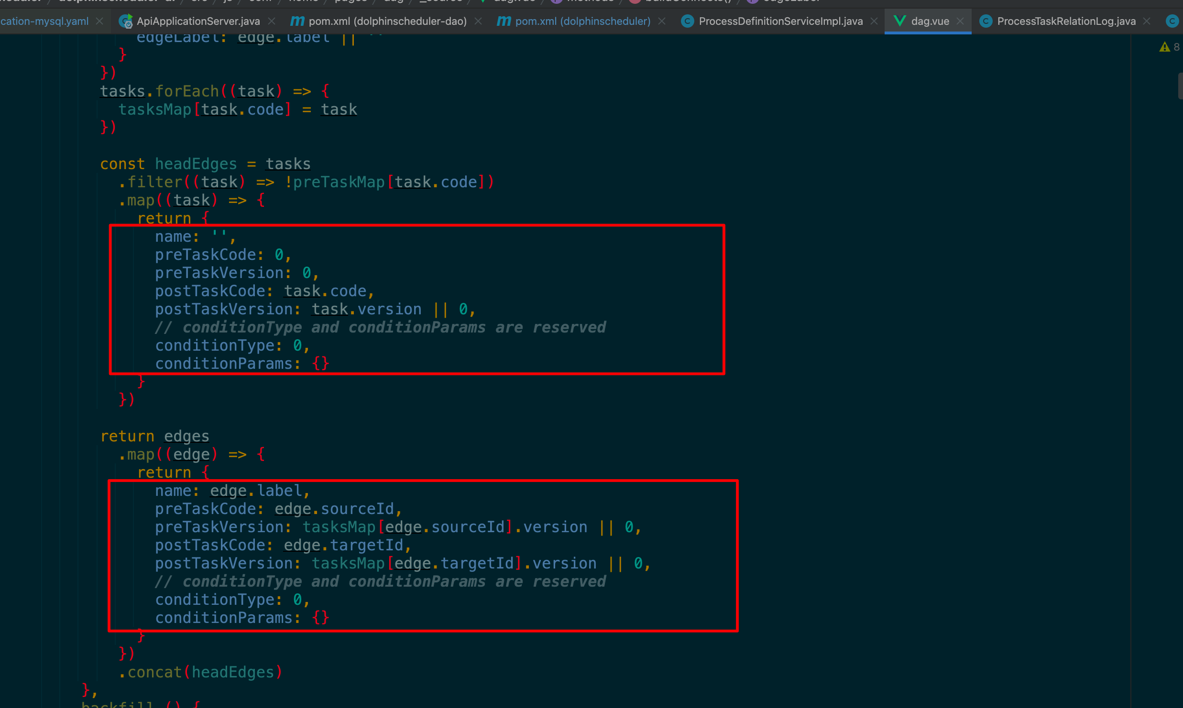Close the pom.xml (dolphinscheduler-dao) tab
This screenshot has height=708, width=1183.
tap(478, 21)
